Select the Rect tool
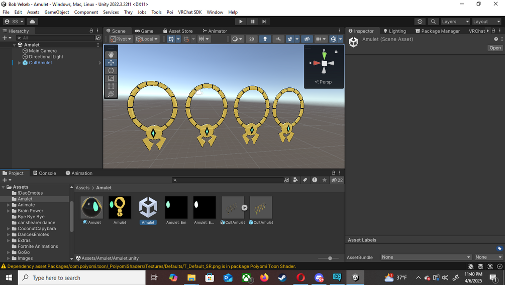 click(x=111, y=86)
